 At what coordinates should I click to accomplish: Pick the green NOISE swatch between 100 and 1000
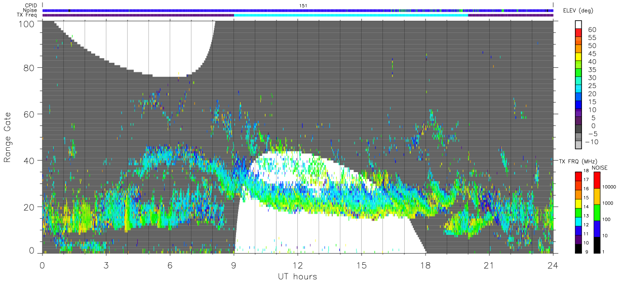(597, 212)
